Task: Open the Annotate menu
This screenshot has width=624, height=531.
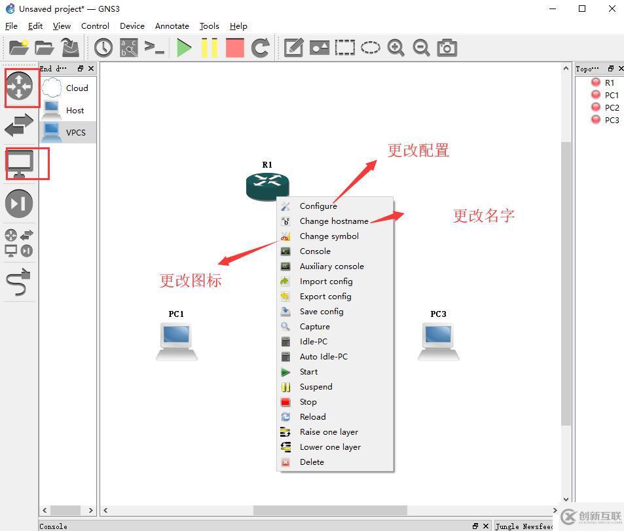Action: tap(172, 26)
